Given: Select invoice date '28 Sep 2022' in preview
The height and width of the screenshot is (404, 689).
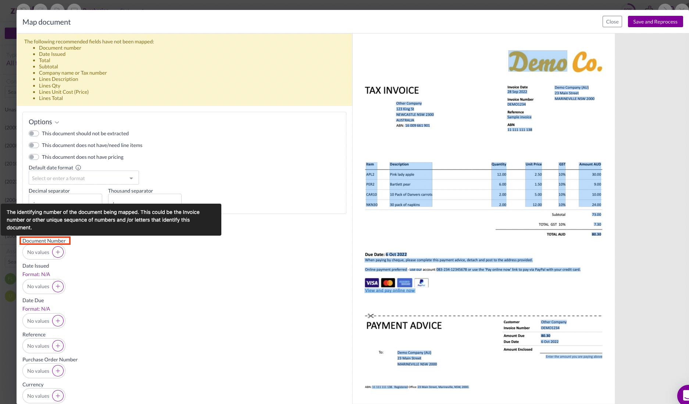Looking at the screenshot, I should pyautogui.click(x=517, y=92).
